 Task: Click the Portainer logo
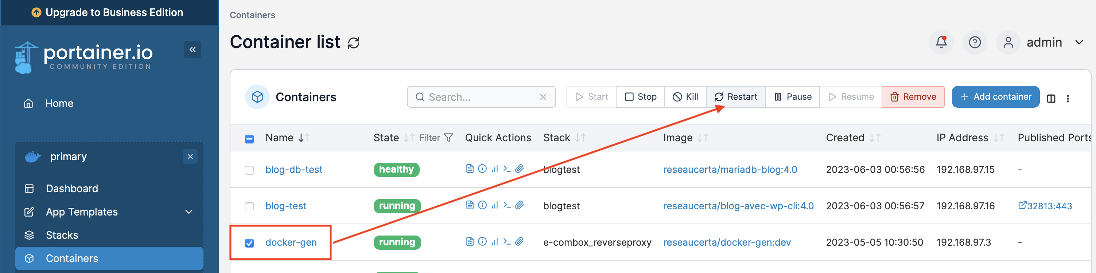tap(83, 57)
